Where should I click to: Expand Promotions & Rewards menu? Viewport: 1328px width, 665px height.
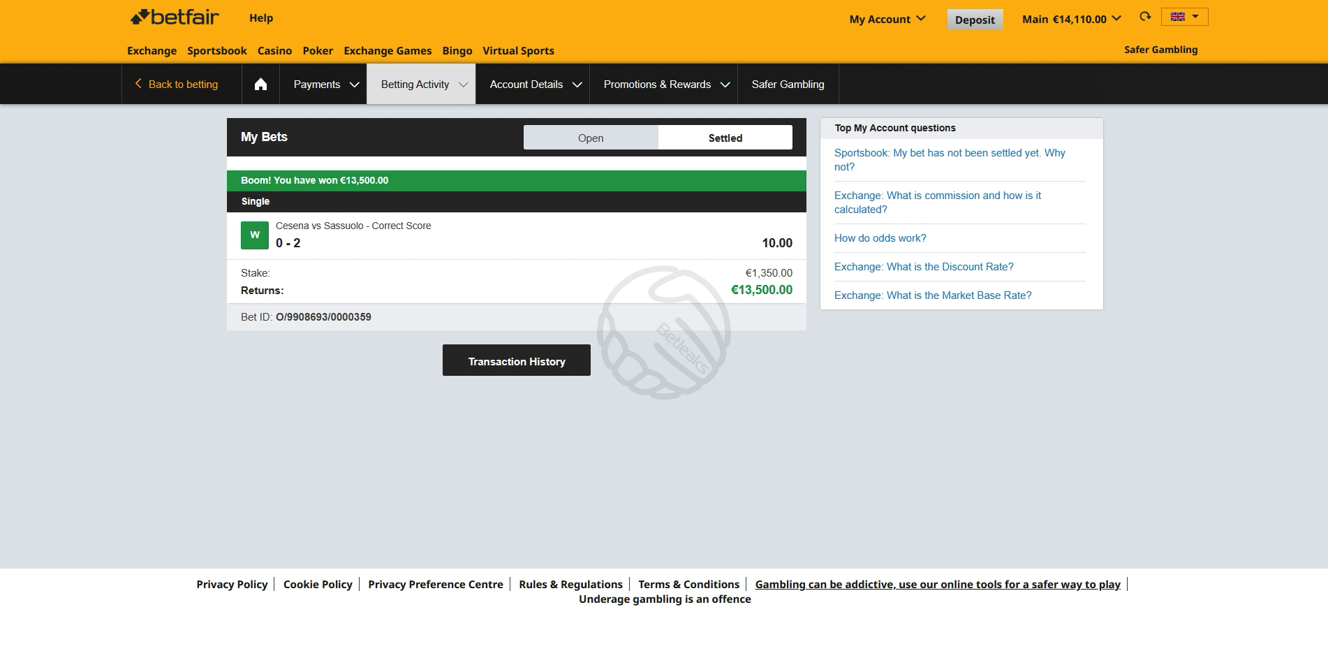coord(663,84)
